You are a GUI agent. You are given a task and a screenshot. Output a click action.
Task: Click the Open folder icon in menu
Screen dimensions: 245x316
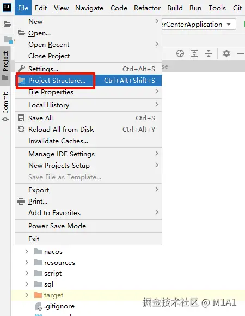click(21, 33)
